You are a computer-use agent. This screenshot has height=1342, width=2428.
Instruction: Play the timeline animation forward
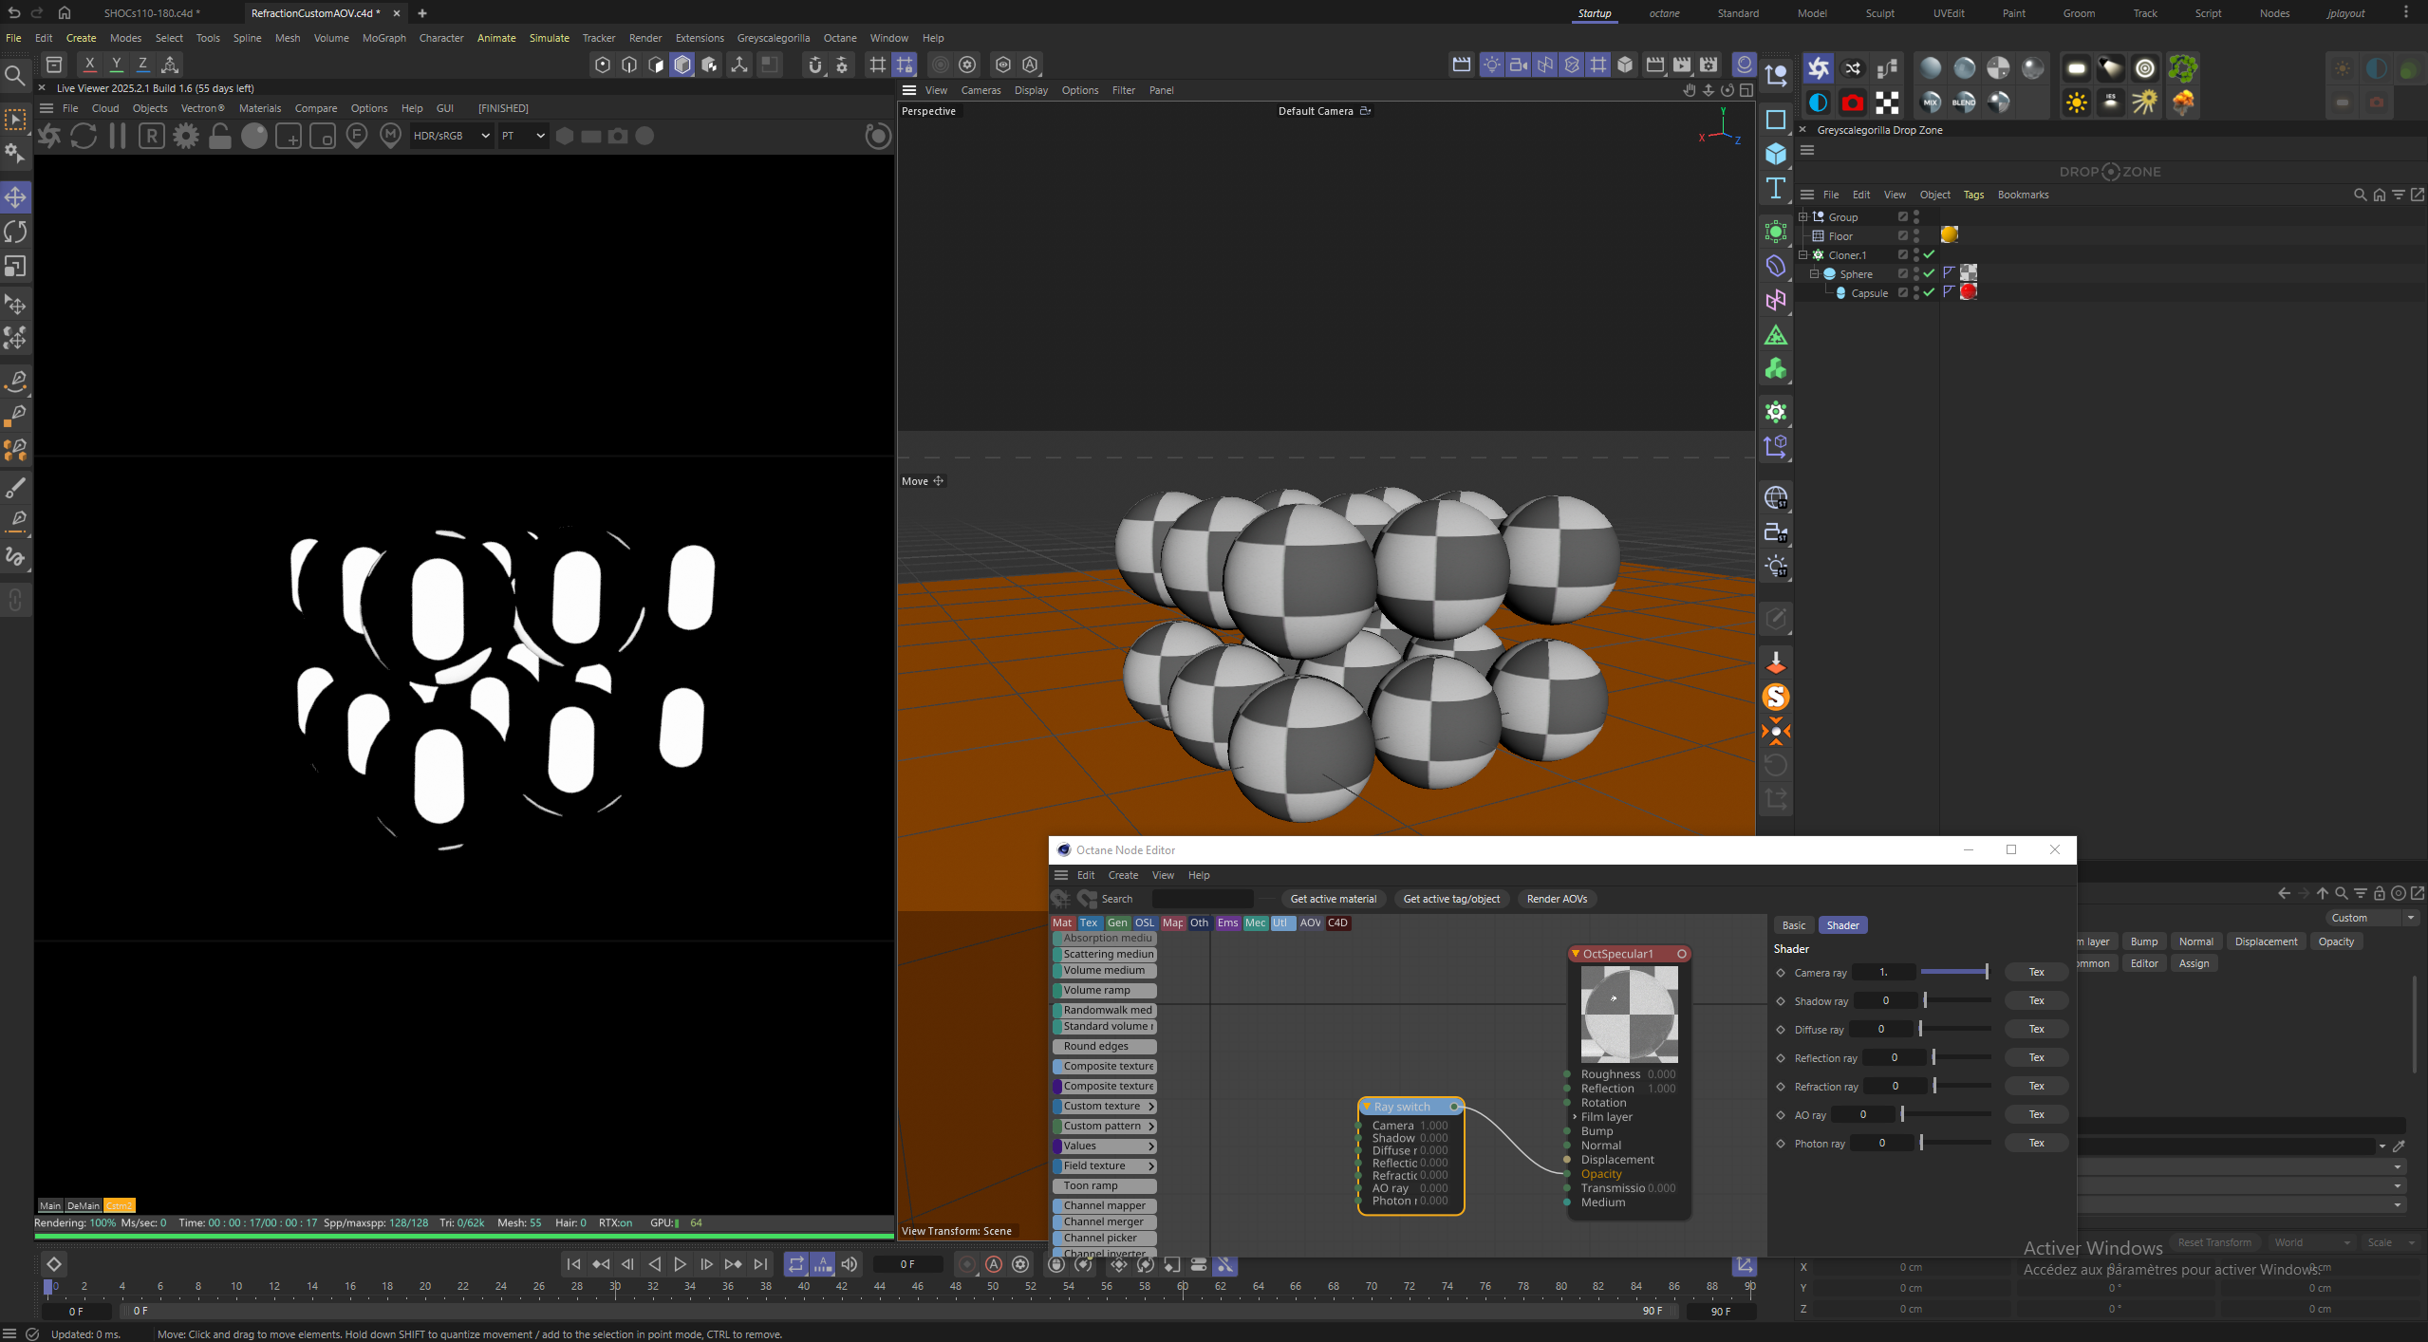680,1264
